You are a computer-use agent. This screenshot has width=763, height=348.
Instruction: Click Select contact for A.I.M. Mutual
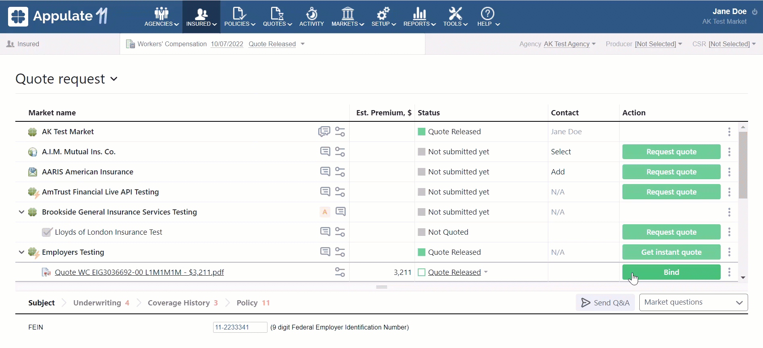[561, 151]
